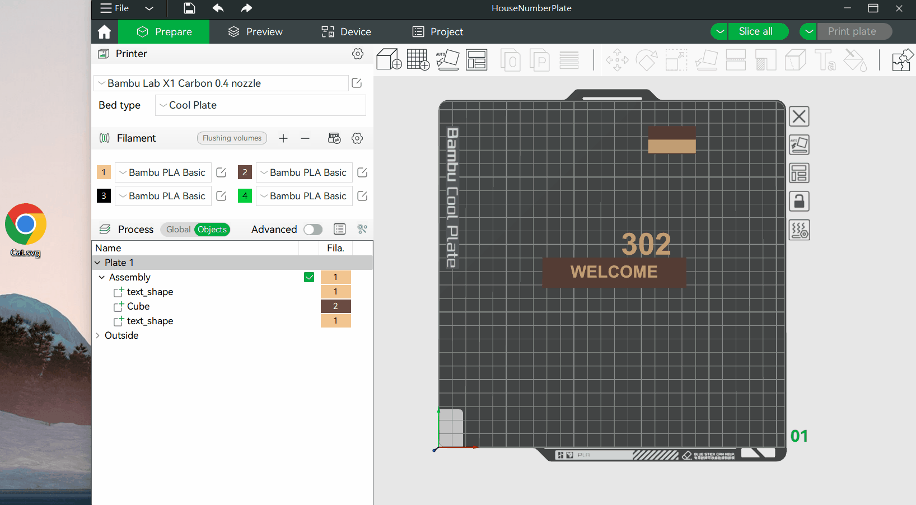
Task: Open the printer preset dropdown
Action: [221, 83]
